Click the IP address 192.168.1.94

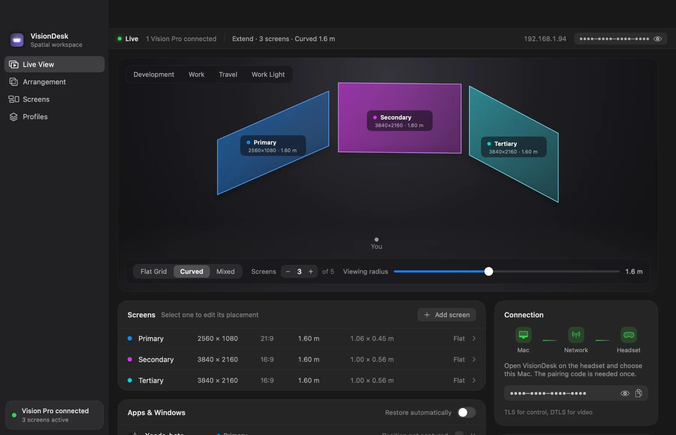[x=545, y=39]
